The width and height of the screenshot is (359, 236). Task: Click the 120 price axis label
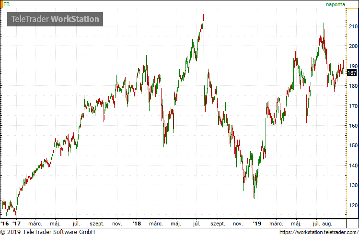(353, 205)
